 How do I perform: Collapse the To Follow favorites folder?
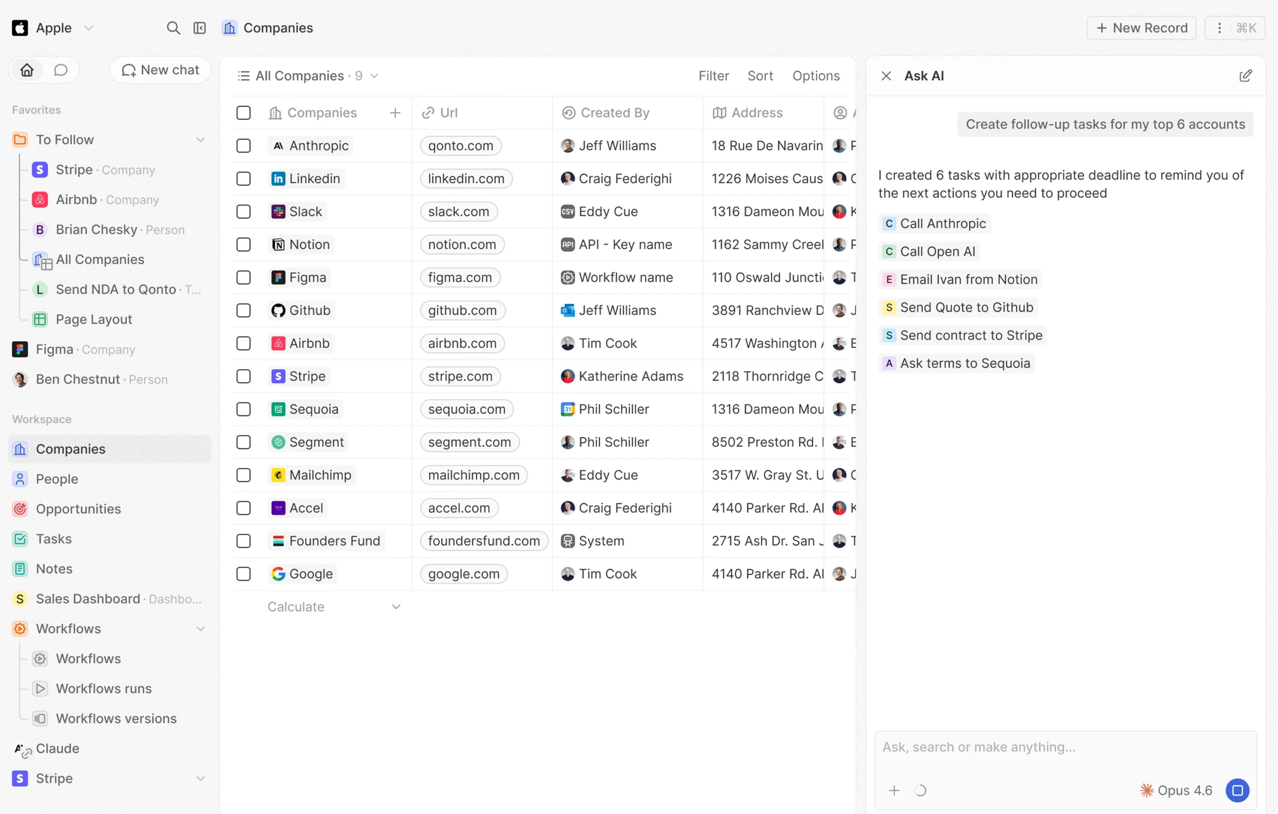click(201, 140)
